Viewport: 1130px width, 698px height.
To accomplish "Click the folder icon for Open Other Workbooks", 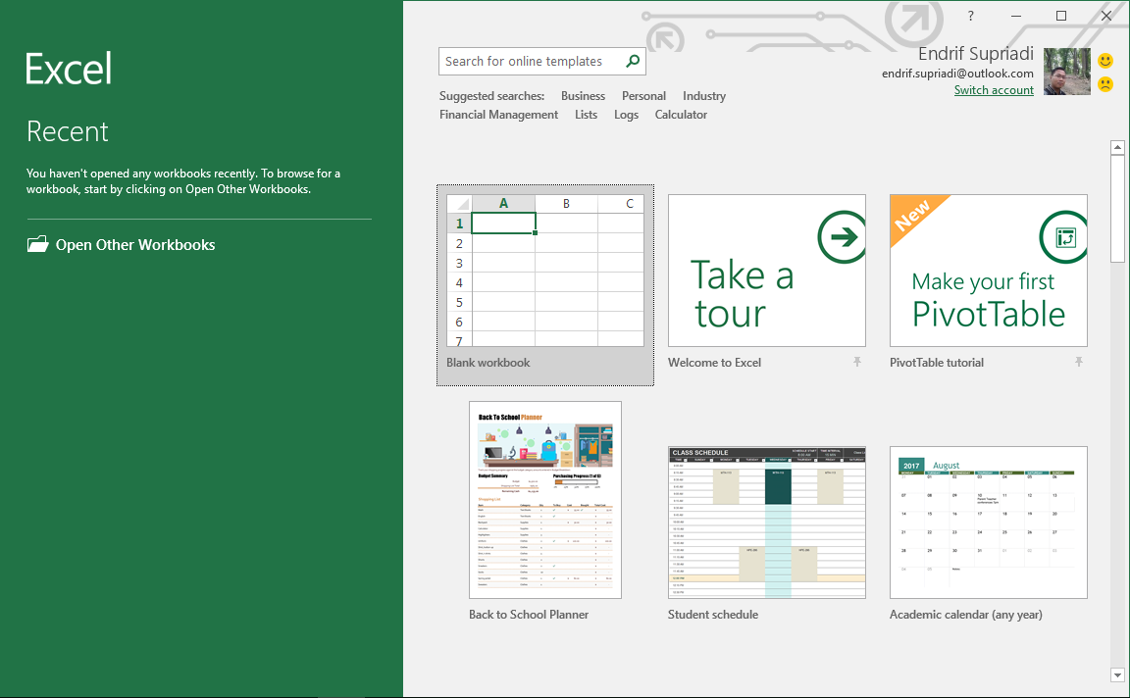I will pyautogui.click(x=37, y=244).
